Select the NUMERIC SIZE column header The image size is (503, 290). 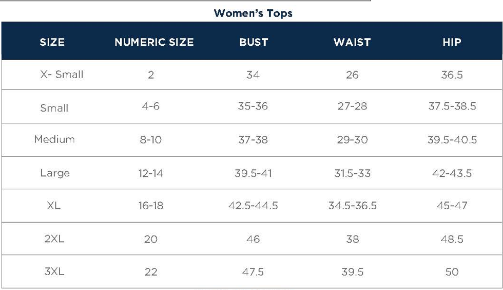click(154, 42)
